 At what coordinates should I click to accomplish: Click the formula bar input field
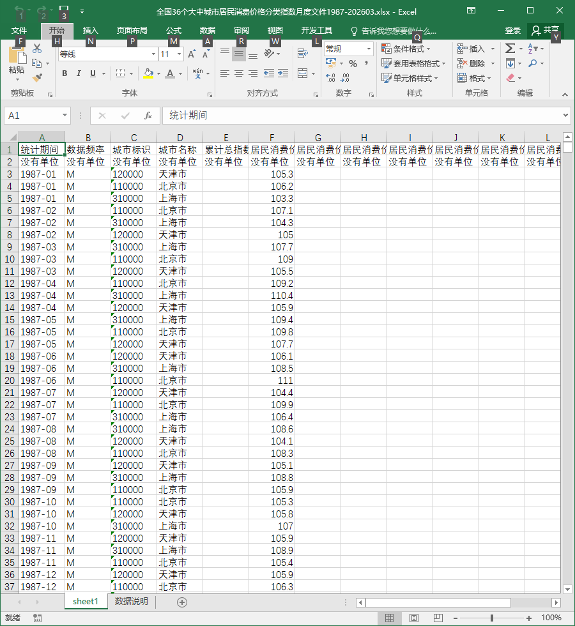coord(362,116)
